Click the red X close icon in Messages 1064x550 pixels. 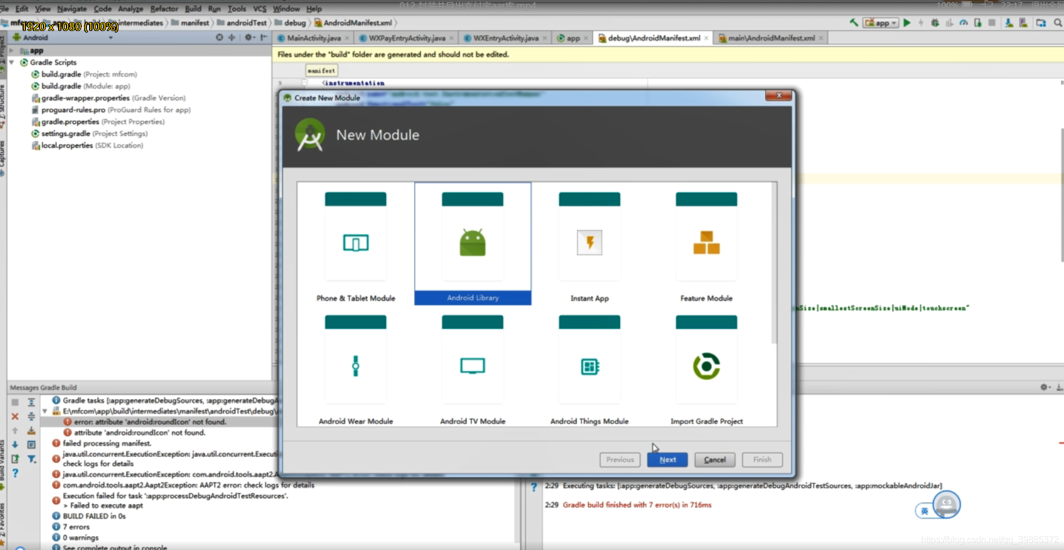pos(15,416)
